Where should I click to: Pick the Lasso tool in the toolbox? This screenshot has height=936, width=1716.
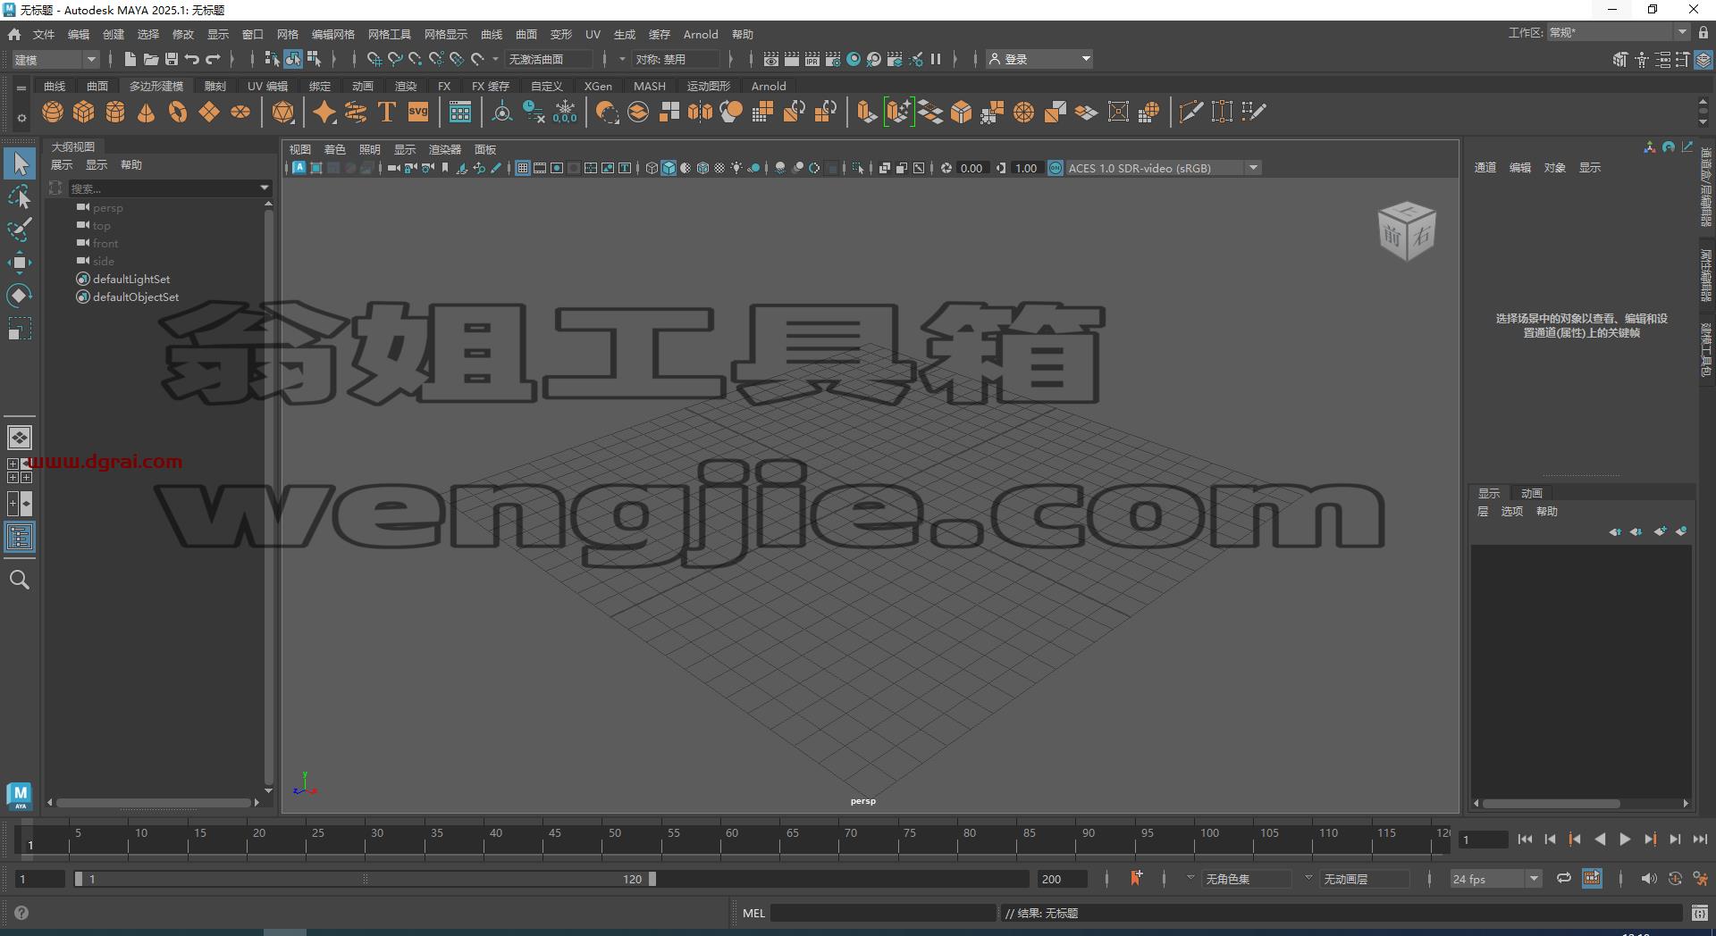tap(20, 196)
